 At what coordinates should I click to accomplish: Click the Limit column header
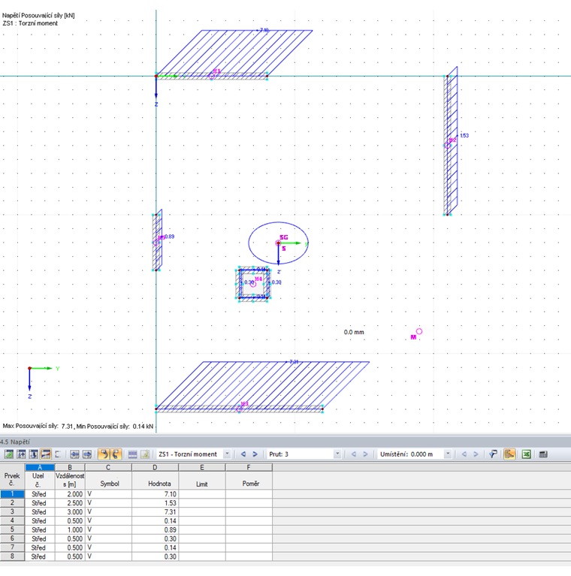201,480
